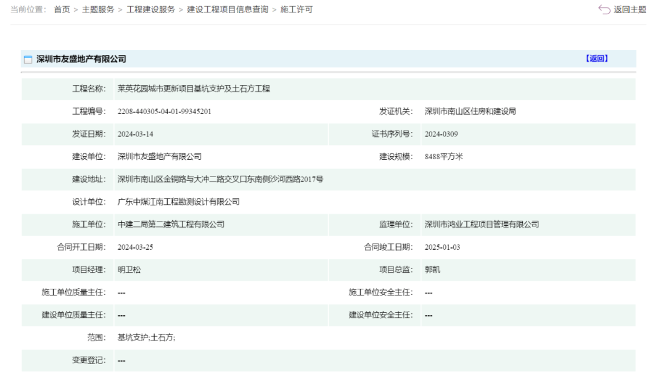The height and width of the screenshot is (385, 666).
Task: Click the supervisor 深圳市鸿业工程项目管理有限公司
Action: point(482,225)
